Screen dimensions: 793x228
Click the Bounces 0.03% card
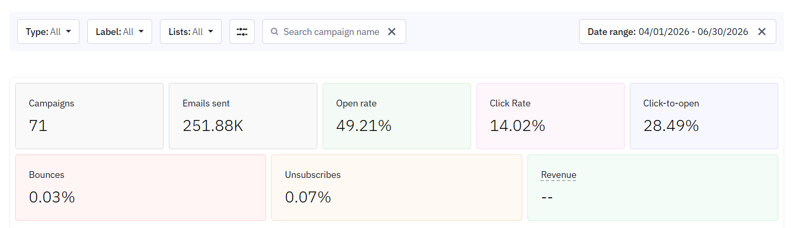click(x=141, y=188)
